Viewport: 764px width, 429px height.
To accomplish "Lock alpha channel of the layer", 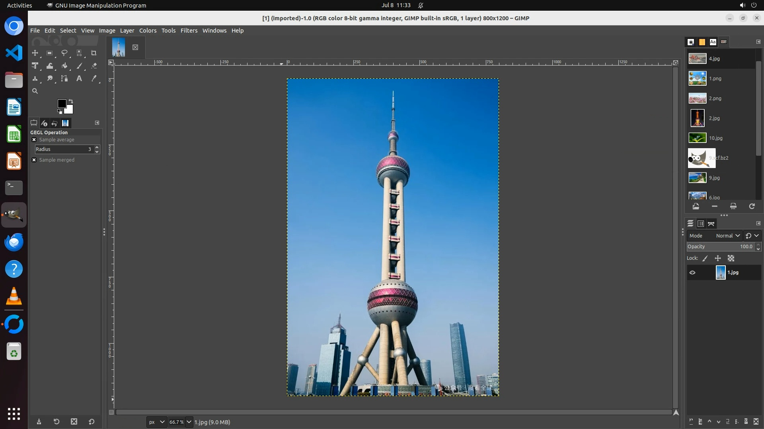I will [x=731, y=258].
